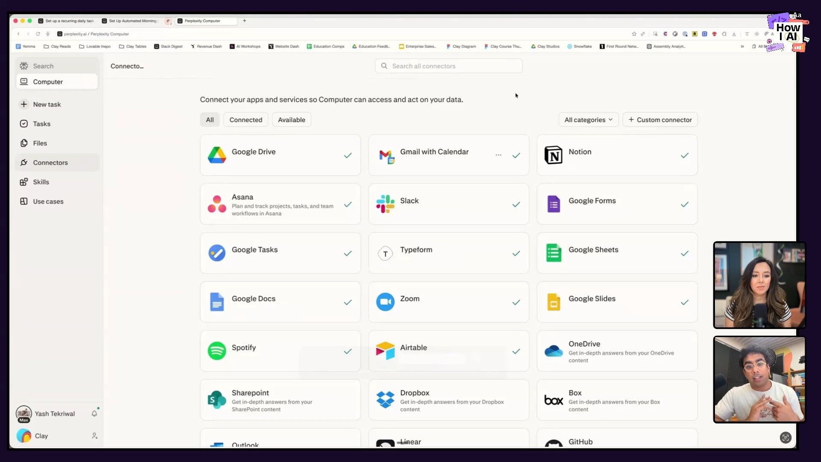Click the Zoom logo icon
The height and width of the screenshot is (462, 821).
[x=385, y=302]
